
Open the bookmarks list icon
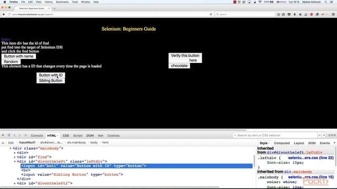(x=284, y=14)
